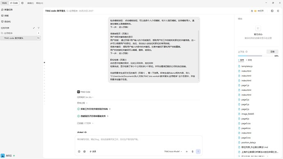Viewport: 283px width, 159px height.
Task: Click 新建任务 in left sidebar
Action: pos(7,9)
